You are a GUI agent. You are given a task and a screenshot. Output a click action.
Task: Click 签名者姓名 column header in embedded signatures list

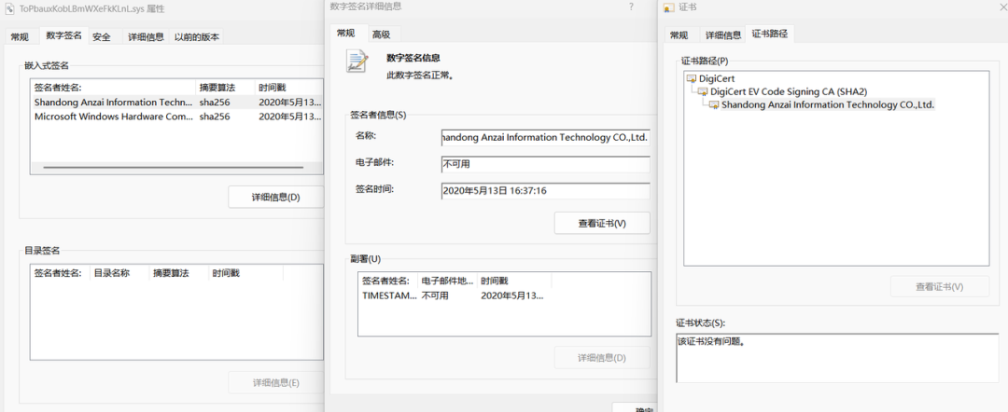pos(113,88)
